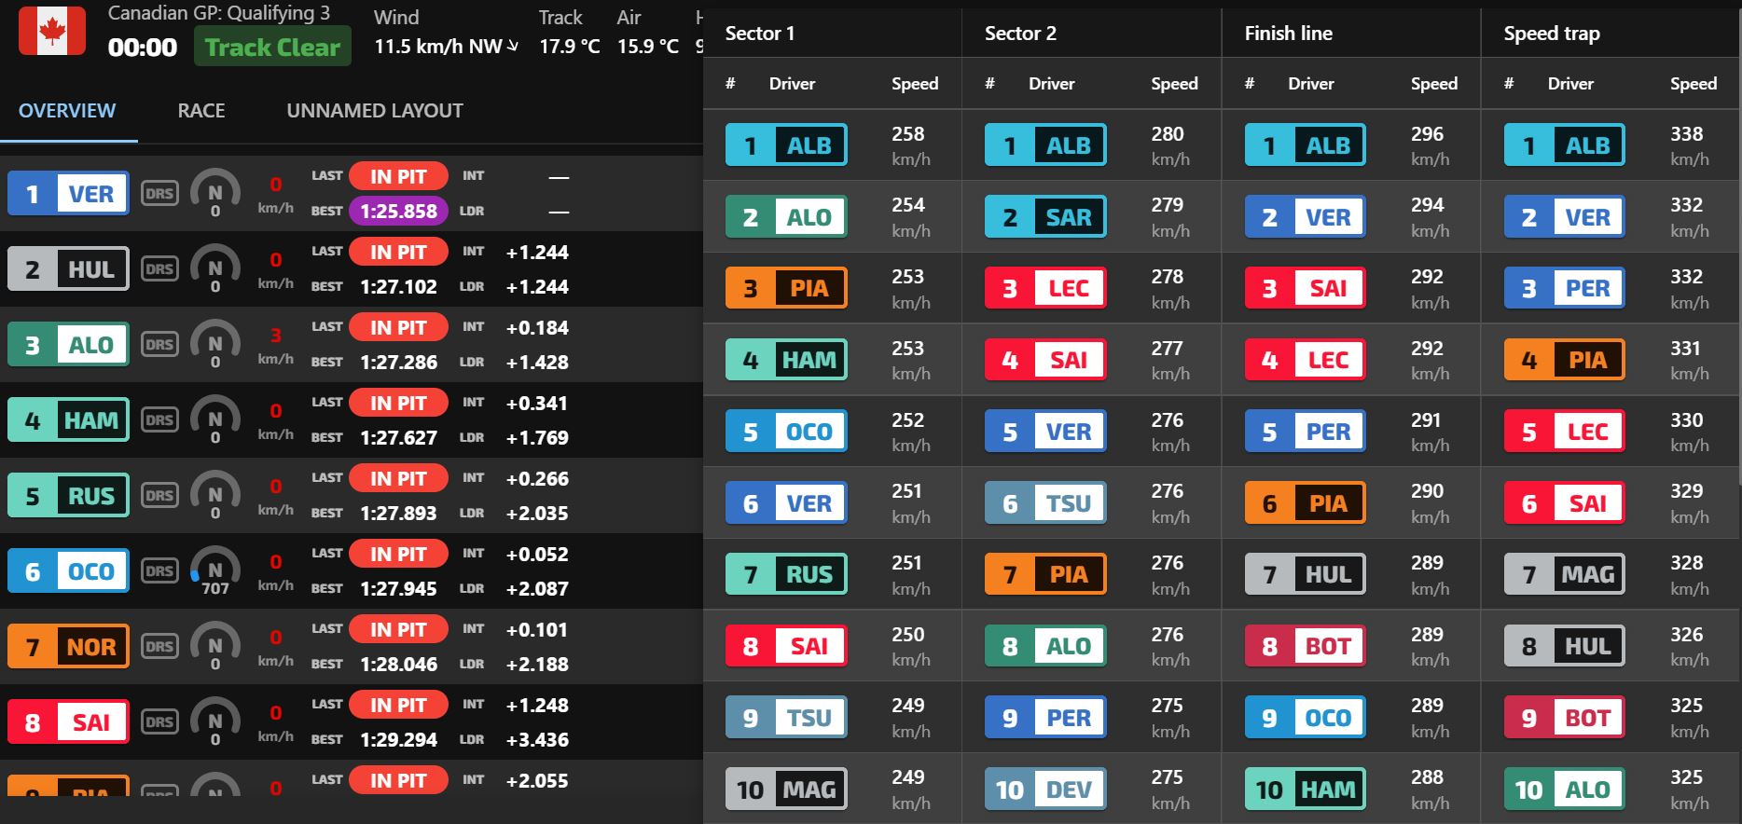
Task: Click OCO gear gauge showing 707
Action: tap(215, 571)
